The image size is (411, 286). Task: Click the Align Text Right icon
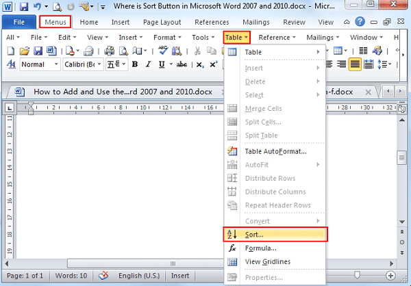coord(341,64)
